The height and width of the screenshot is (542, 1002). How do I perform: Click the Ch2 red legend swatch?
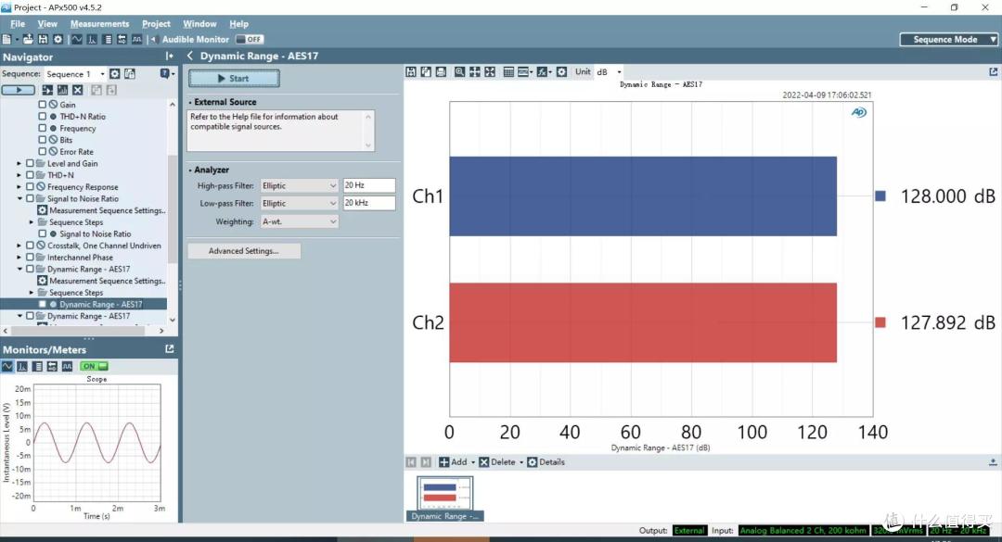880,322
